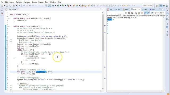Open the Navigate menu
The width and height of the screenshot is (170, 95).
click(27, 2)
